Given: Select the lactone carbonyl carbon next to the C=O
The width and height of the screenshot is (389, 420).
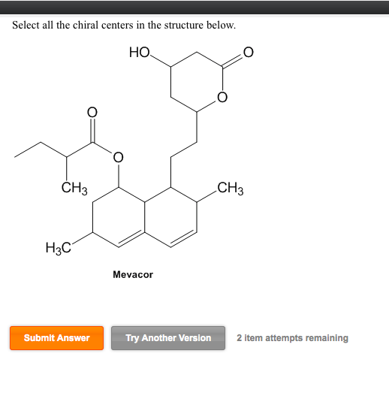Looking at the screenshot, I should tap(222, 66).
